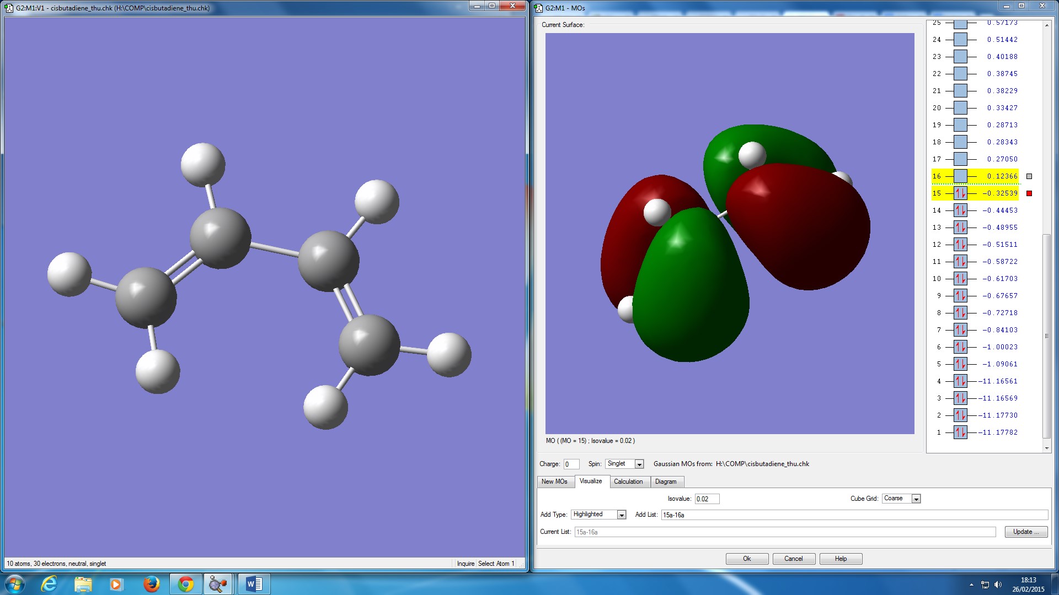Click the orbital list vertical scrollbar
The image size is (1059, 595).
tap(1046, 336)
